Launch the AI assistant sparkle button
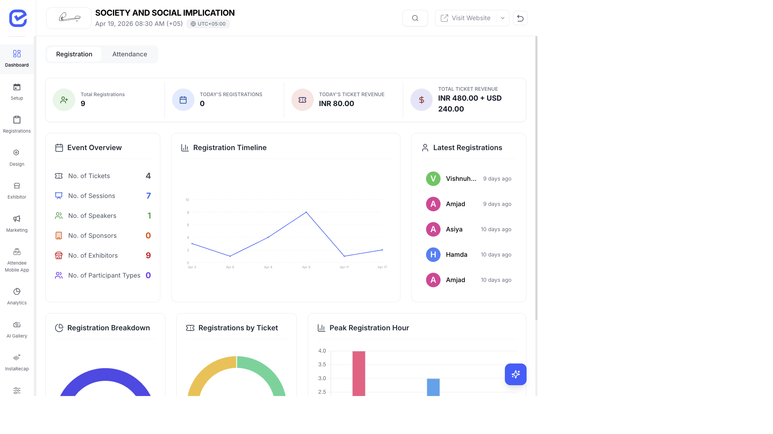This screenshot has width=773, height=434. (515, 374)
